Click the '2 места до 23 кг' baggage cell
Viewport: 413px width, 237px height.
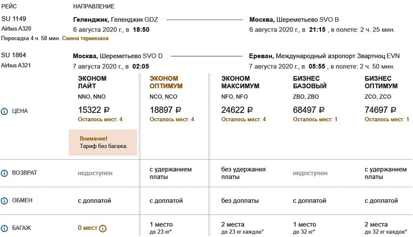pyautogui.click(x=242, y=228)
